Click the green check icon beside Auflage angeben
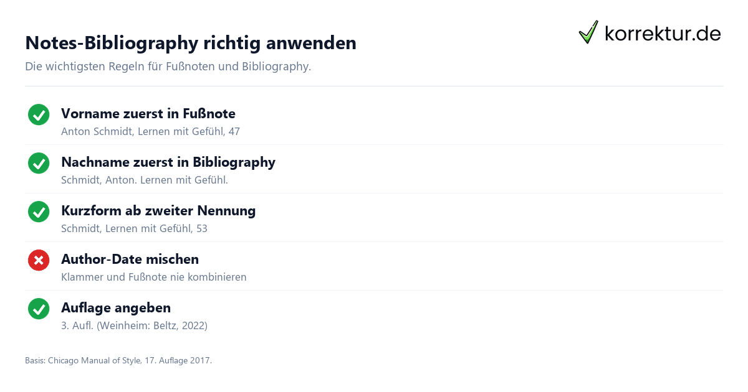The width and height of the screenshot is (748, 392). click(39, 309)
